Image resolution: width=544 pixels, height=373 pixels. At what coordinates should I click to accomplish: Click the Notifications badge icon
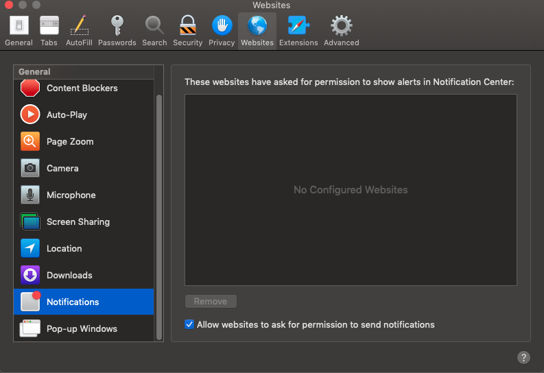[31, 301]
